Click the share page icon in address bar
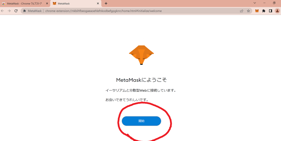 (241, 11)
